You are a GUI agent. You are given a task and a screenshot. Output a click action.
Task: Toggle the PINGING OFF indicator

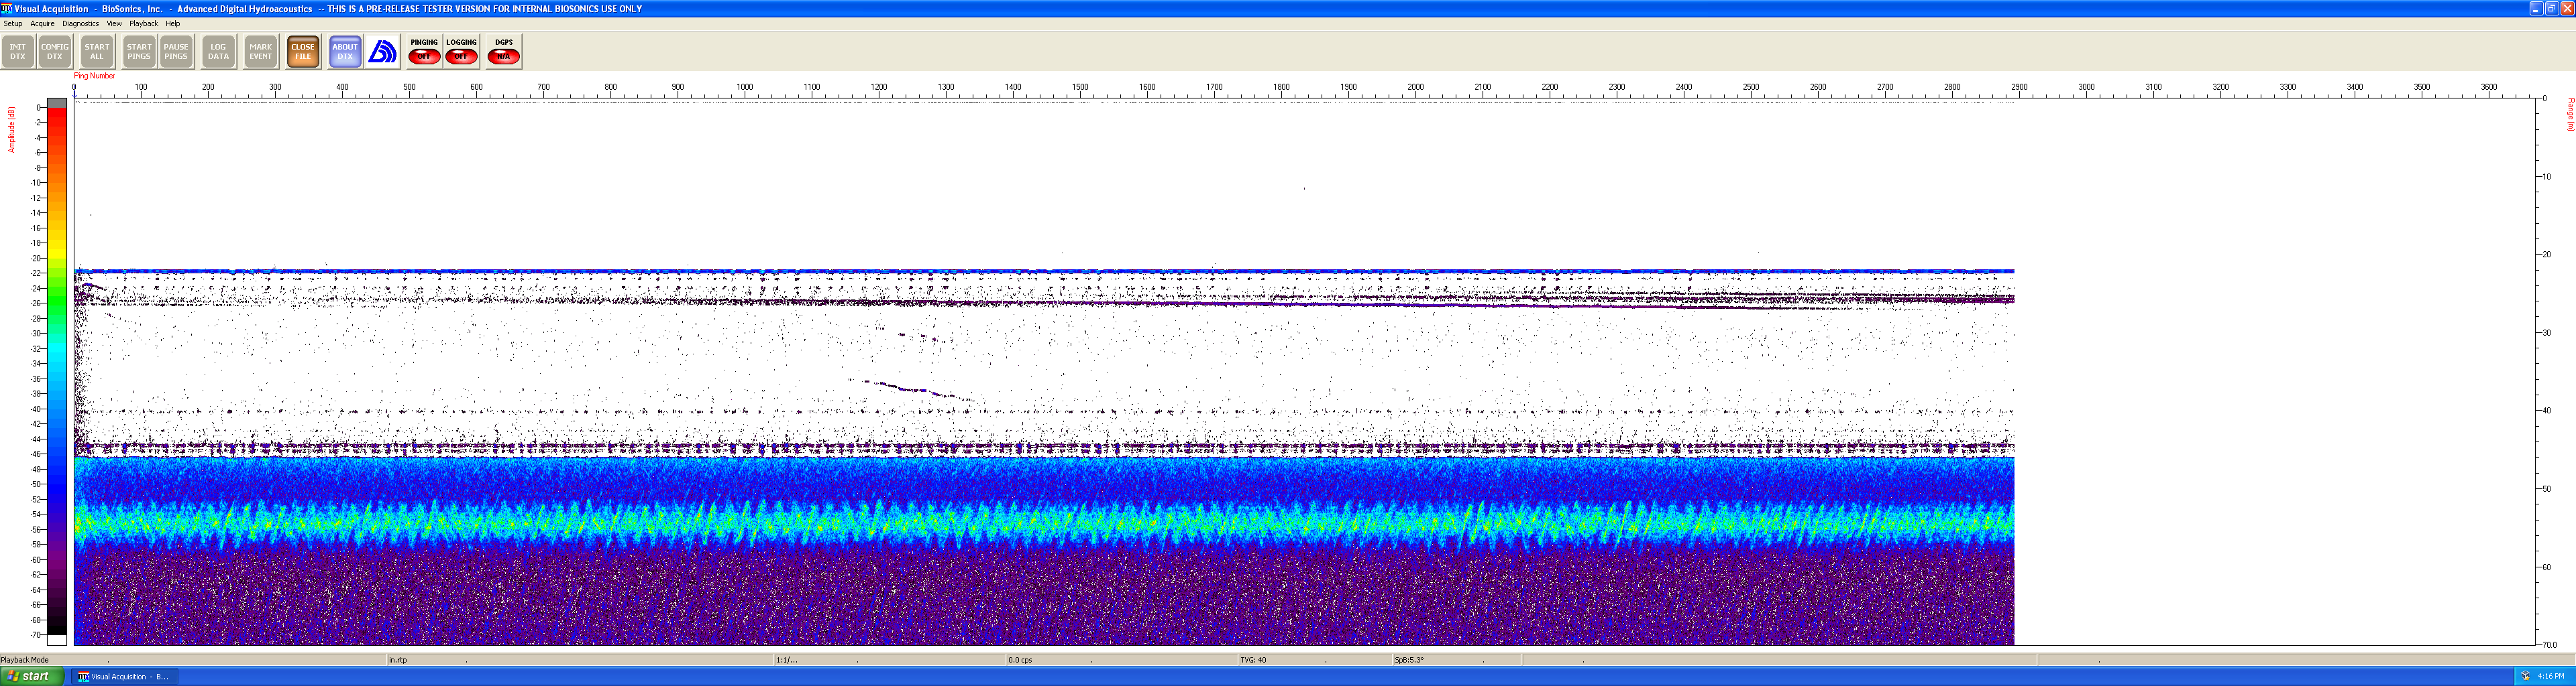tap(424, 52)
